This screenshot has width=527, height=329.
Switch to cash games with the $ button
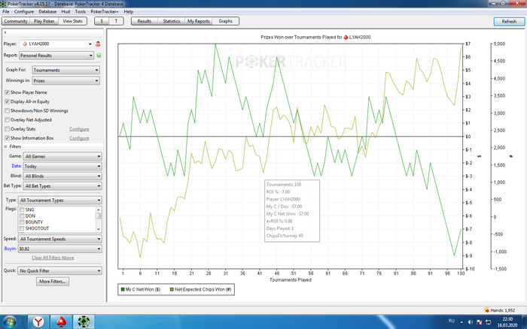(102, 21)
